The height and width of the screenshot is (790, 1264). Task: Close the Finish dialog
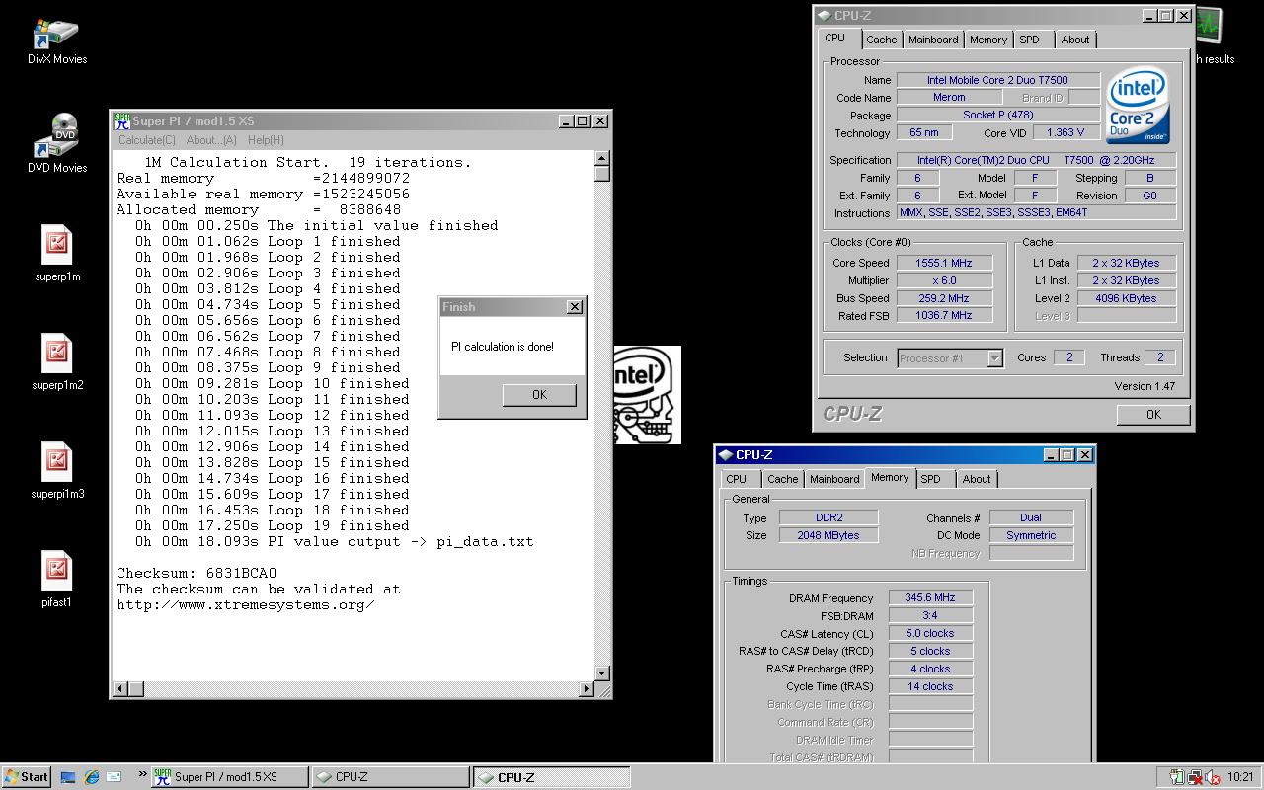(x=575, y=307)
